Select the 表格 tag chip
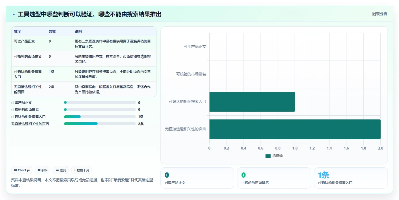This screenshot has height=200, width=399. point(42,170)
